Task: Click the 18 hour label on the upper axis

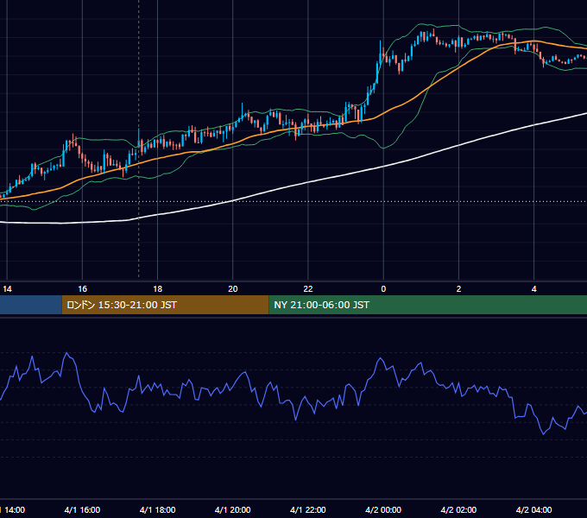Action: (x=158, y=289)
